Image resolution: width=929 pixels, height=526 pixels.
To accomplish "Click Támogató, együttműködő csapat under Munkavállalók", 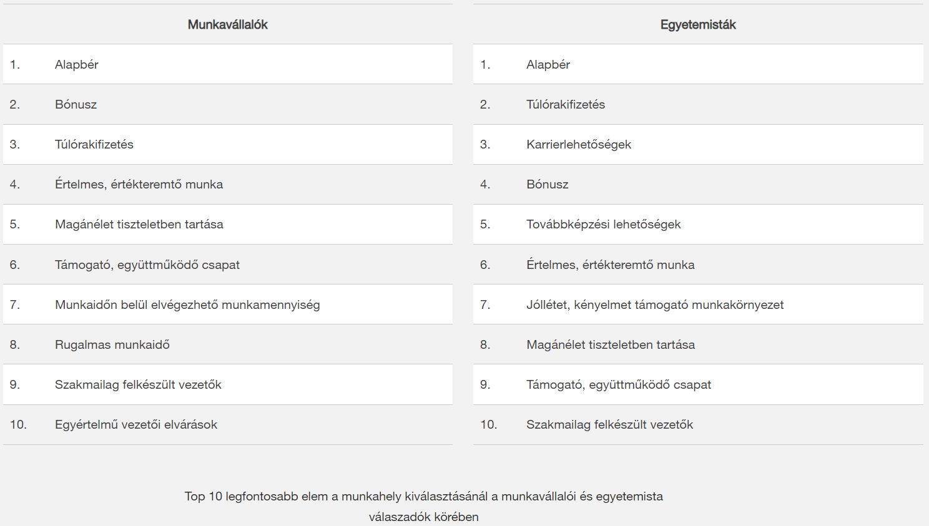I will [x=147, y=265].
